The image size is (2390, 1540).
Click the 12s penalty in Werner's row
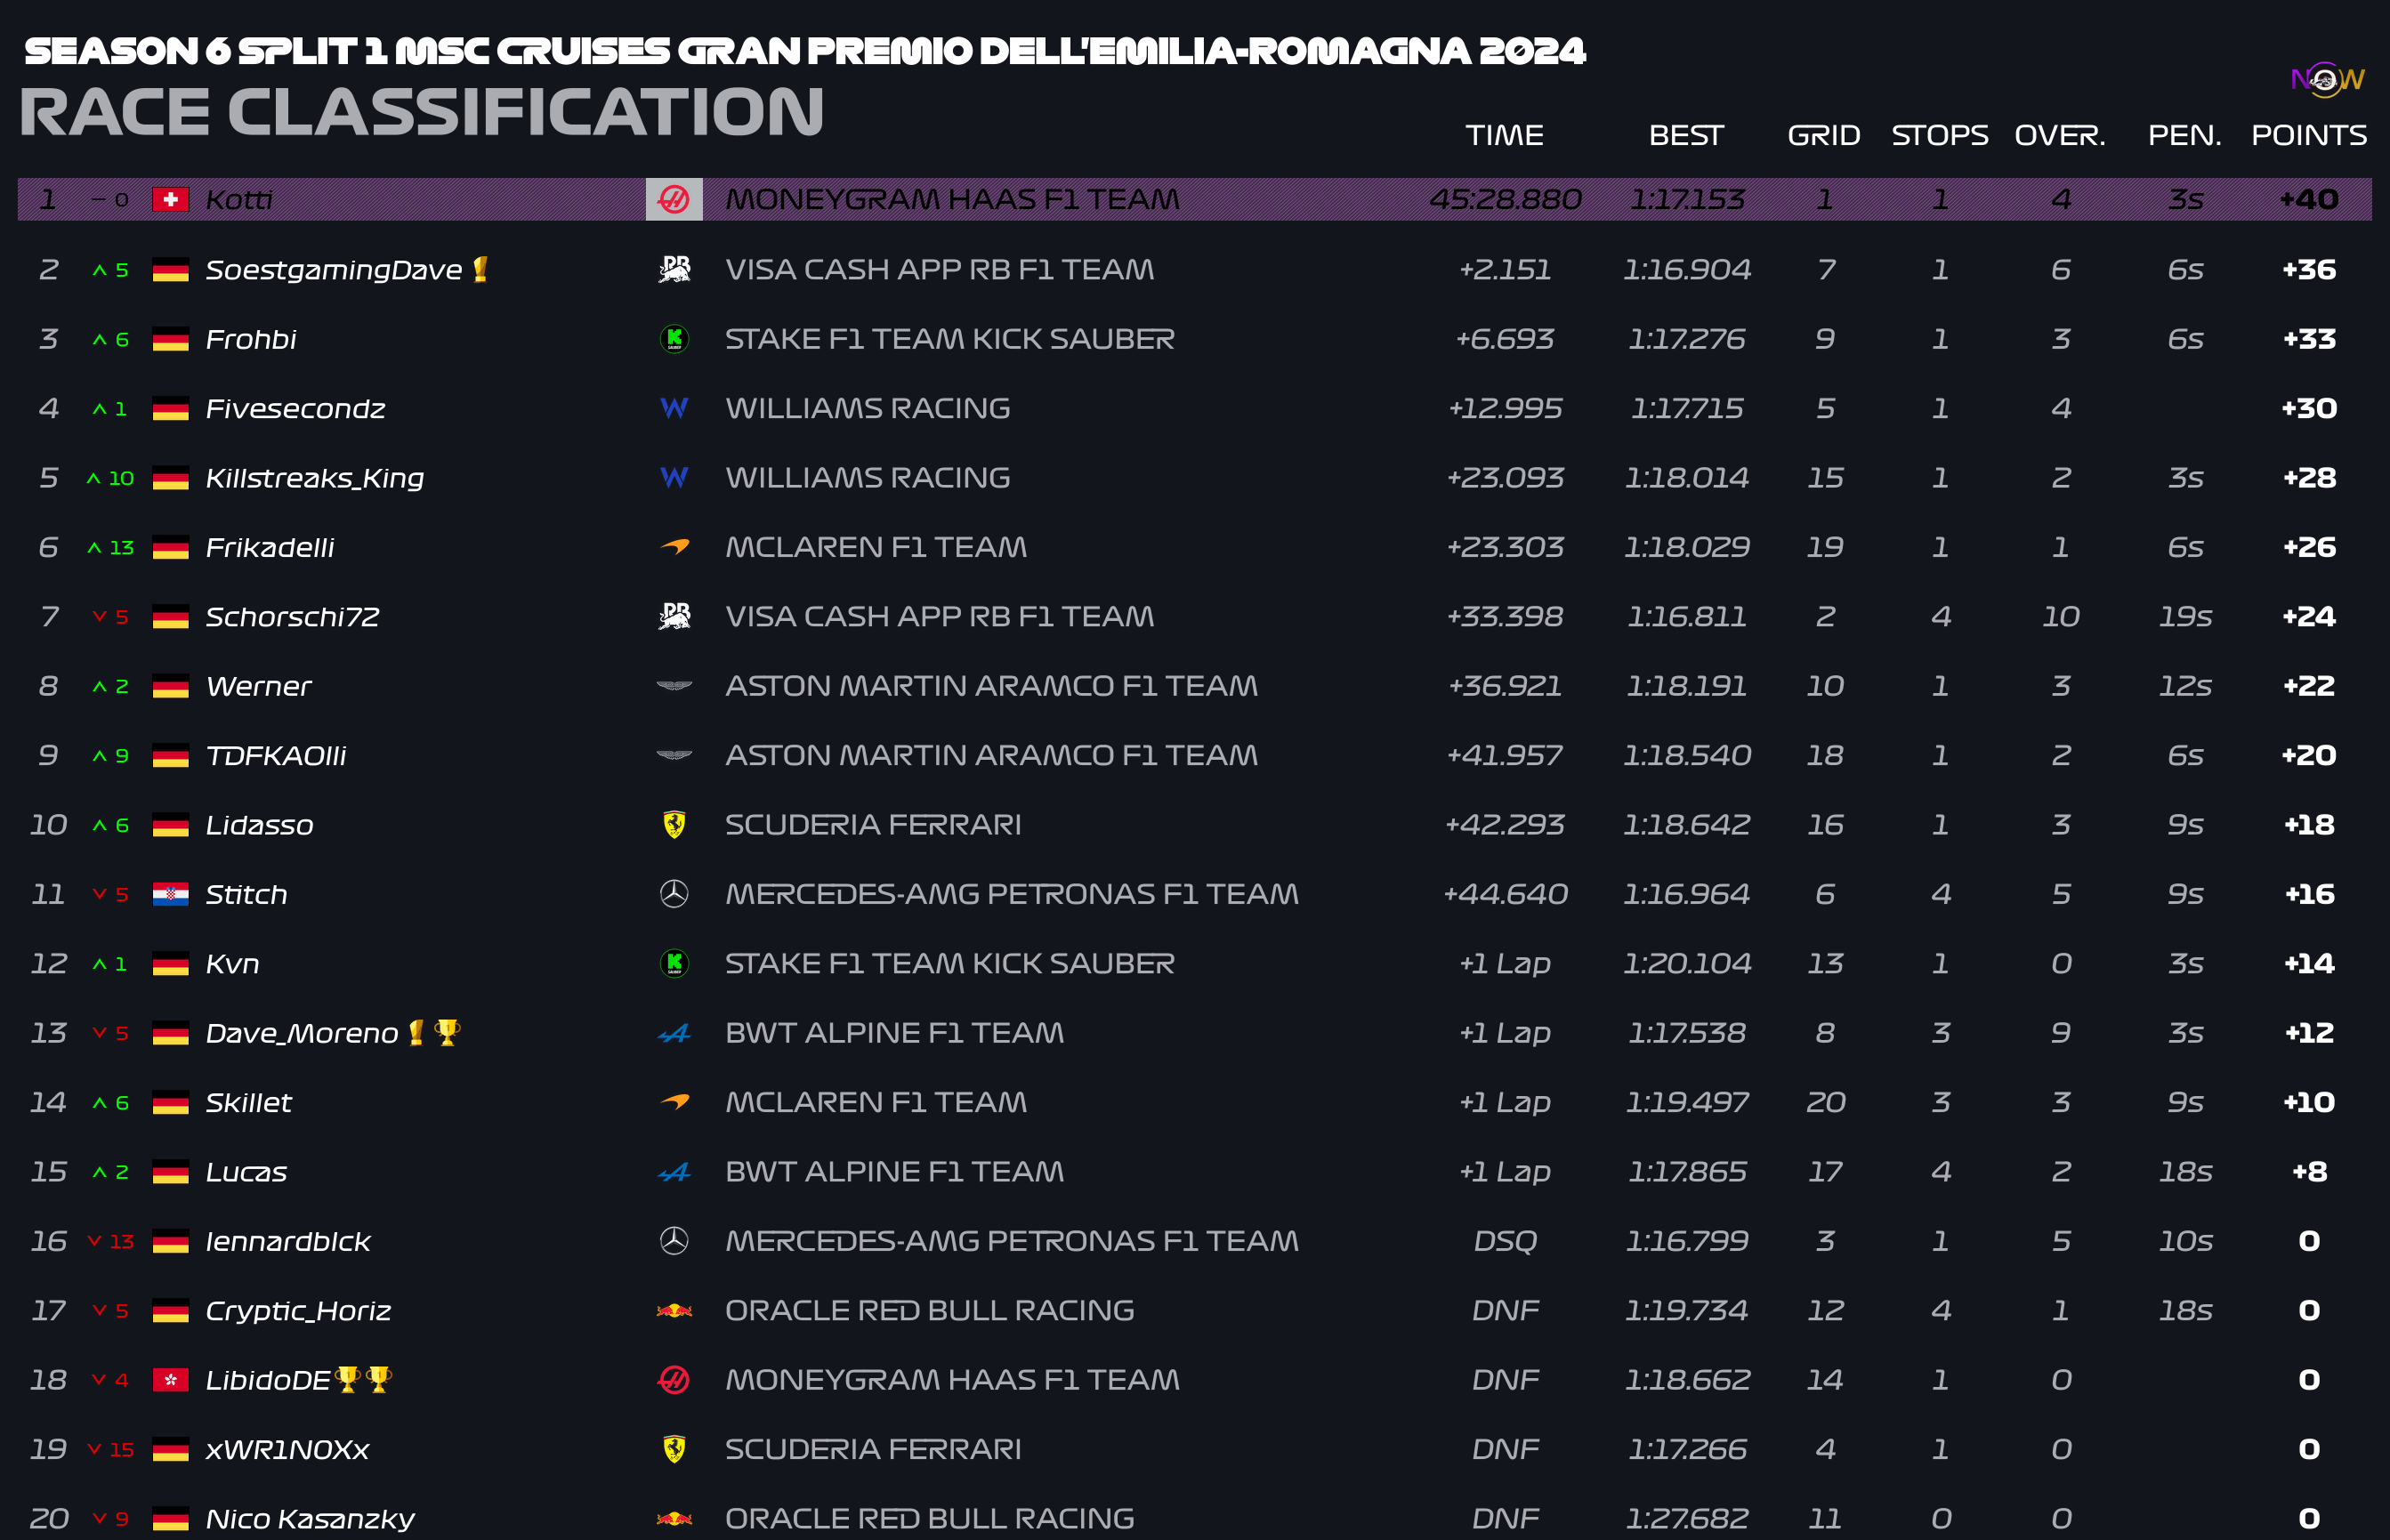[2185, 686]
